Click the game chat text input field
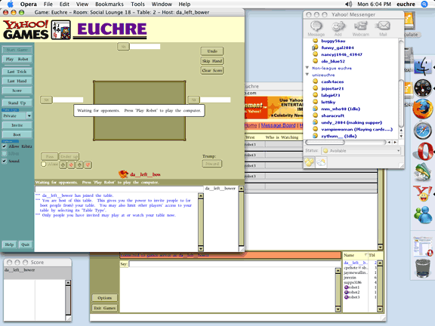The image size is (435, 326). [119, 189]
